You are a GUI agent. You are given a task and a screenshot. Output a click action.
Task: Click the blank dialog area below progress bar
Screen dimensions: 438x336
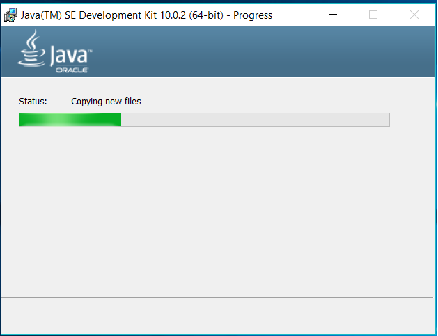tap(217, 211)
